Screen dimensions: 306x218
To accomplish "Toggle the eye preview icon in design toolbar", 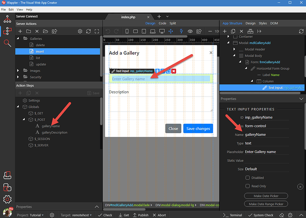I will click(190, 31).
